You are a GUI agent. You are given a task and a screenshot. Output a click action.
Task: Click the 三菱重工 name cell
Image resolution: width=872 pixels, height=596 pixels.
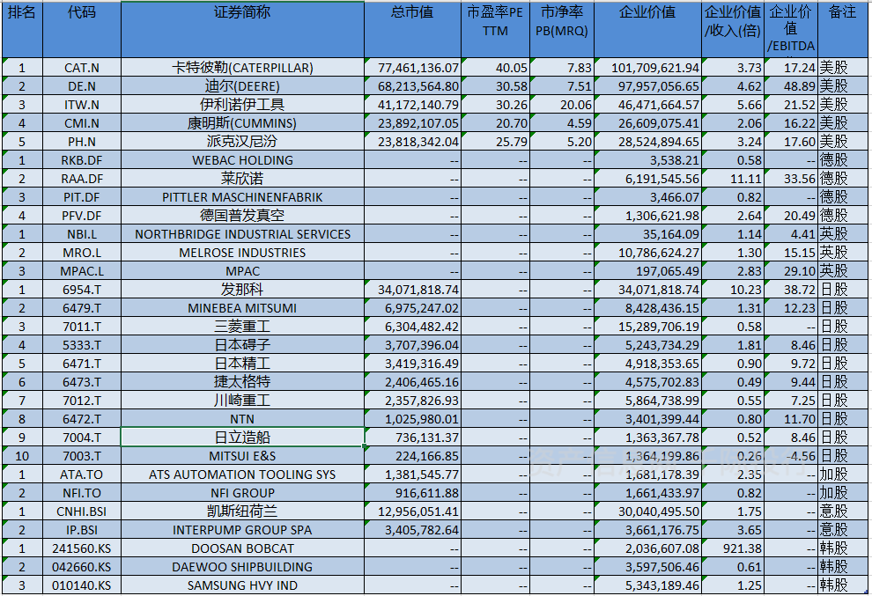tap(242, 327)
